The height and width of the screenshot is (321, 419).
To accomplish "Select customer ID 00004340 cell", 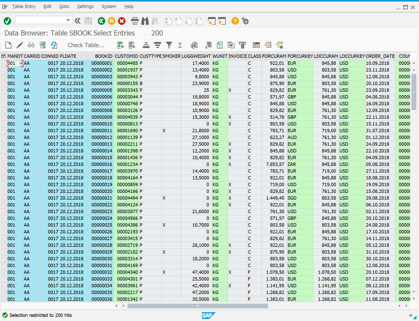I will (126, 272).
